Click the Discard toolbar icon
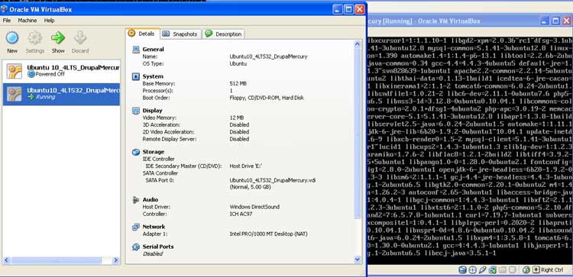 (x=80, y=37)
